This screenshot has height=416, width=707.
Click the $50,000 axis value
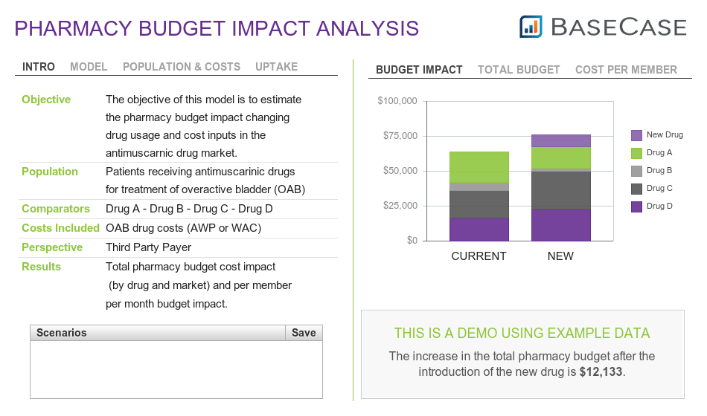pos(400,171)
